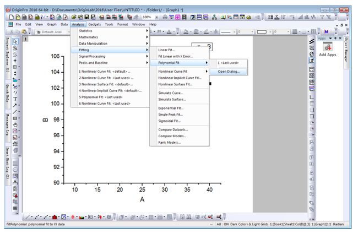The width and height of the screenshot is (358, 233).
Task: Expand the Peaks and Baseline submenu
Action: [110, 63]
